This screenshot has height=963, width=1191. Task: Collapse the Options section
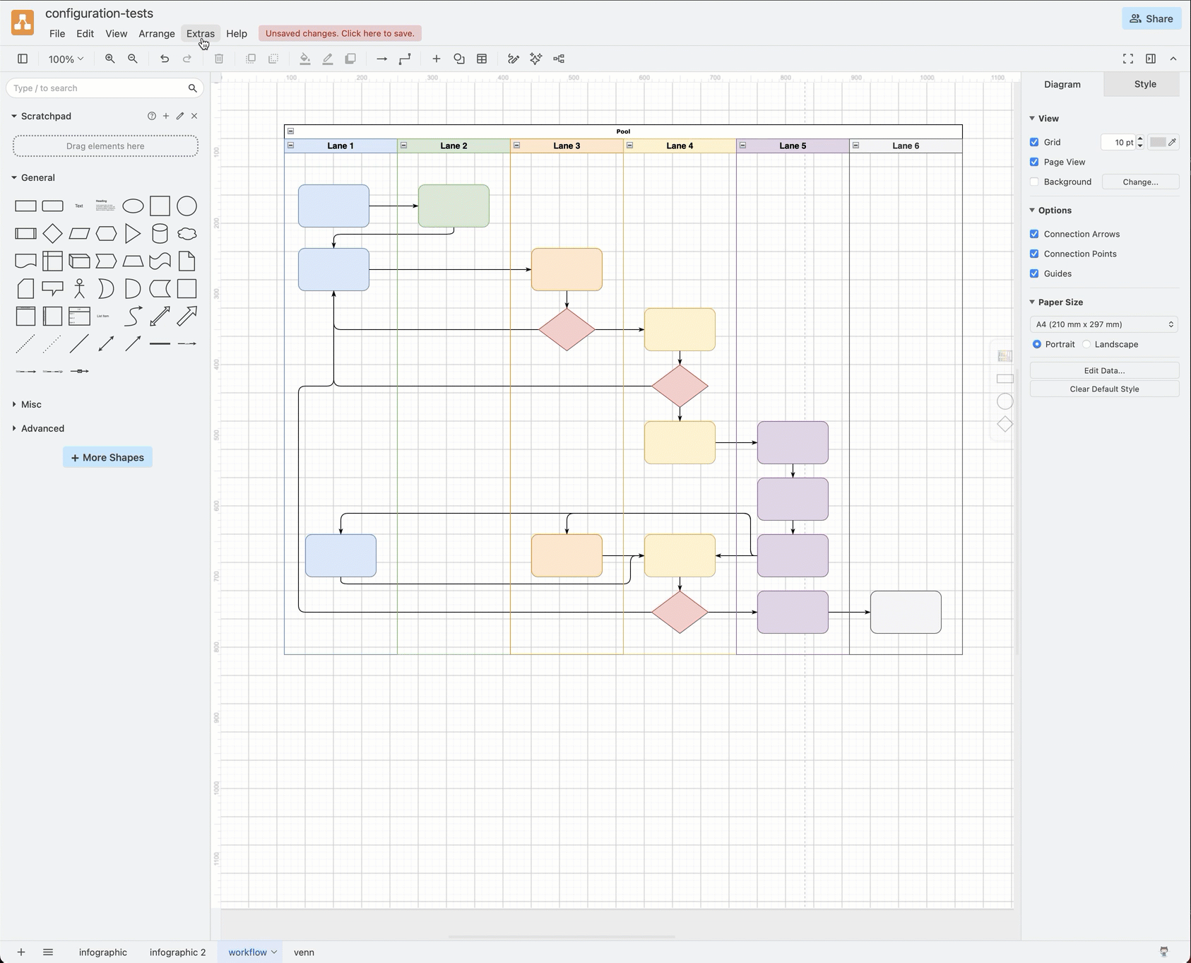[1032, 210]
